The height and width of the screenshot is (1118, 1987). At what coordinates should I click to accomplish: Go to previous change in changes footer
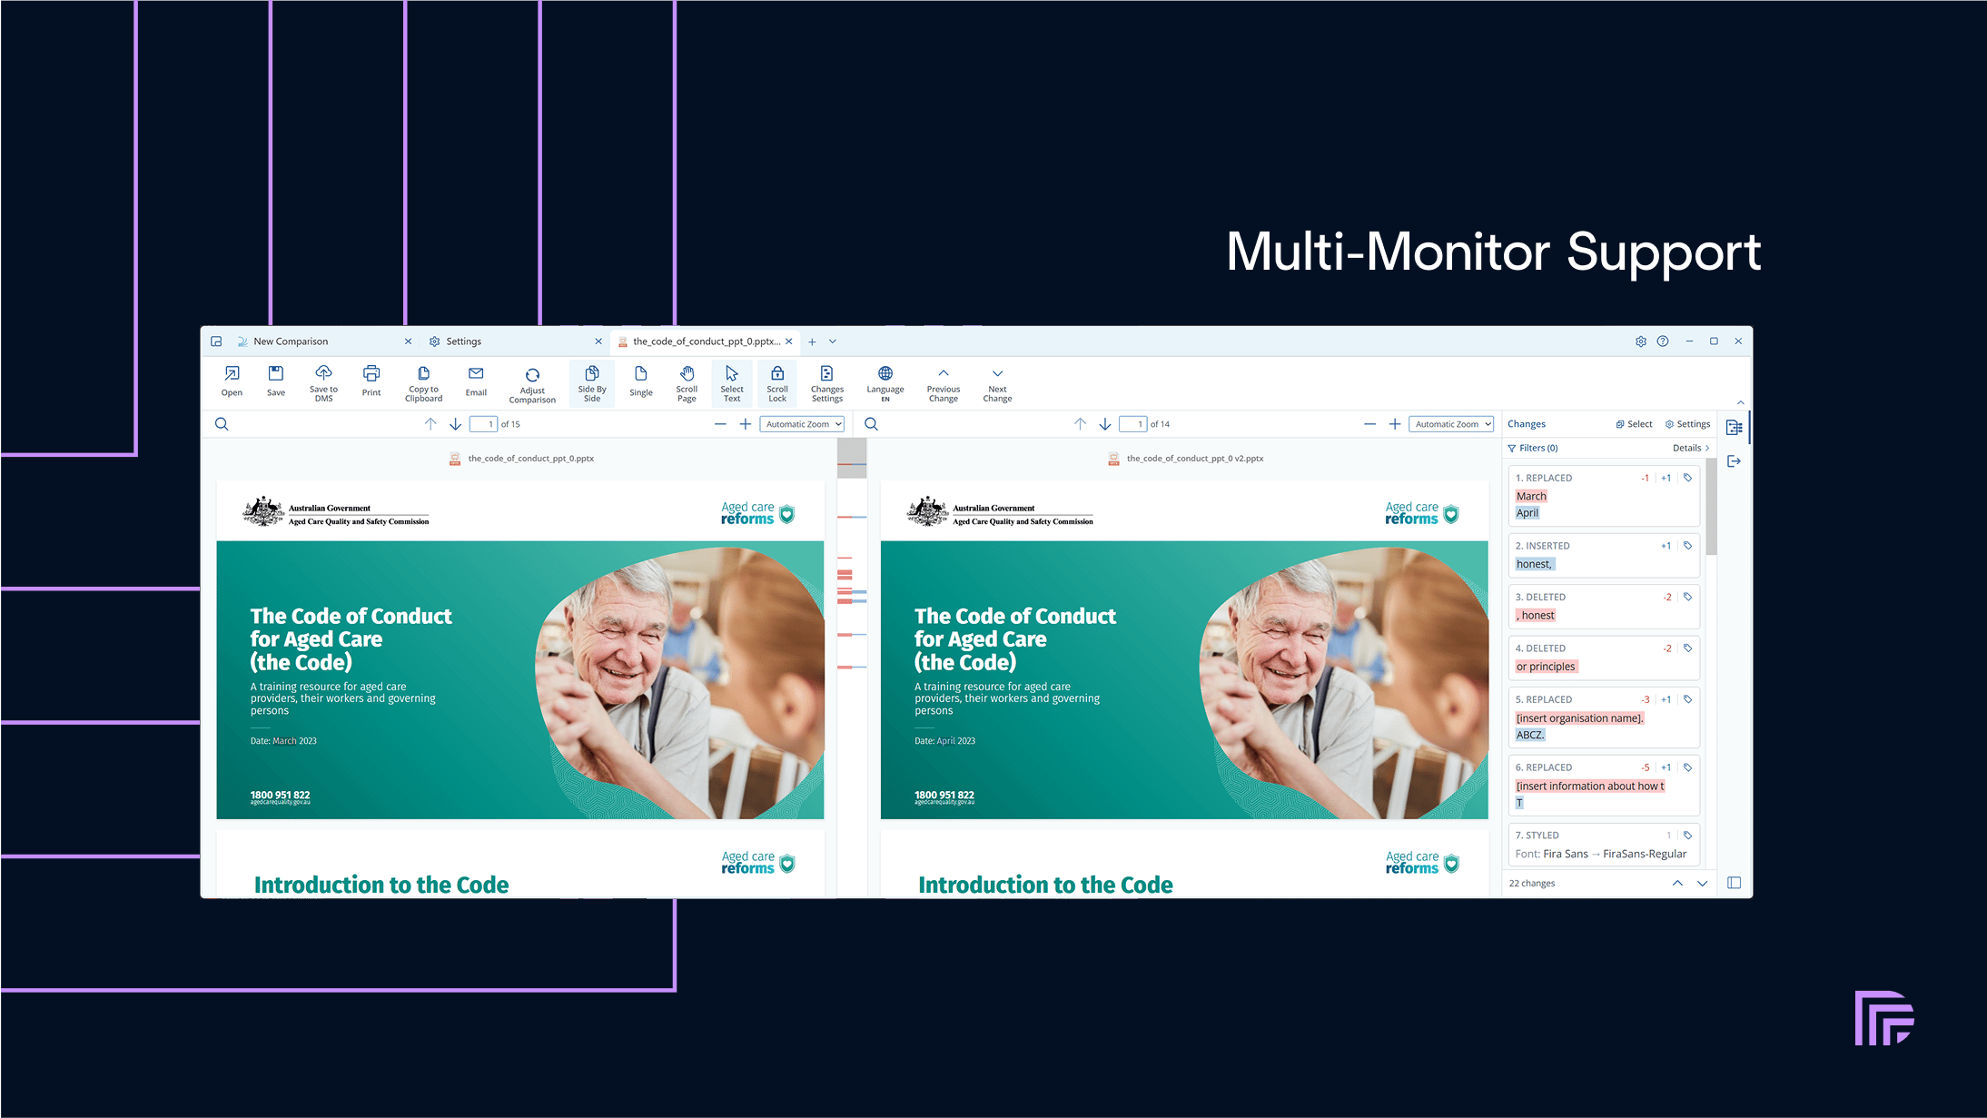1677,883
